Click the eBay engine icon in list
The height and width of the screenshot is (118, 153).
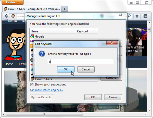click(32, 65)
